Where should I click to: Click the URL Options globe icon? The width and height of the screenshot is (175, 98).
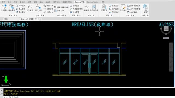pos(145,7)
